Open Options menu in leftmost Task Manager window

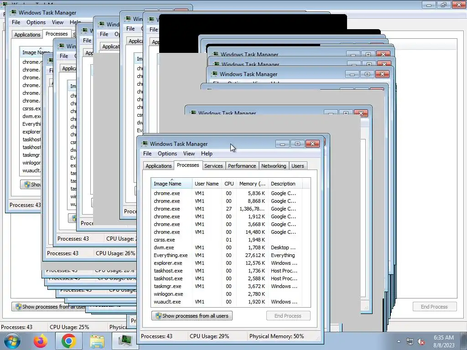click(x=36, y=22)
